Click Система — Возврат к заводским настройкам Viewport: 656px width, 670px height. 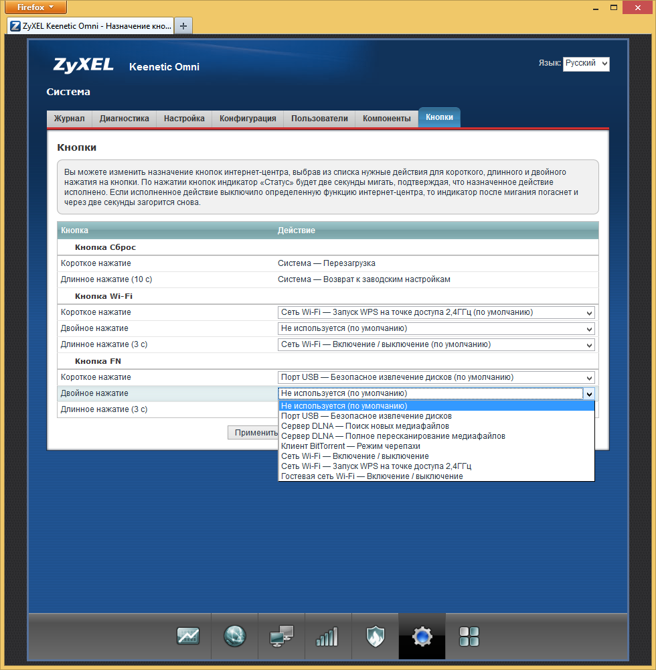pos(364,279)
